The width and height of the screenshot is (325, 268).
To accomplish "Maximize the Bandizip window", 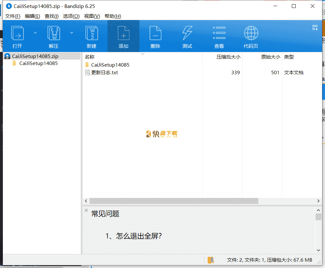I will coord(294,6).
